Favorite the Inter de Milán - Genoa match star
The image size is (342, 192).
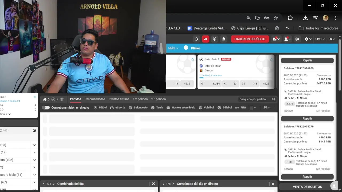[271, 59]
